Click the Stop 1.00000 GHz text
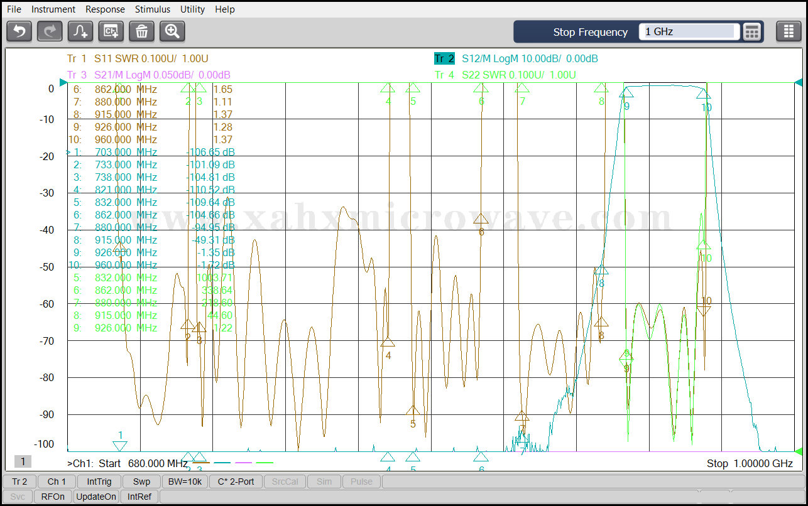The width and height of the screenshot is (808, 506). click(750, 463)
